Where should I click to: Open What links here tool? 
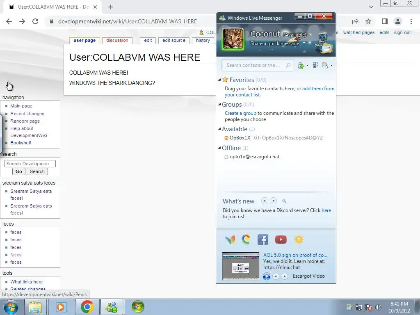pos(27,282)
